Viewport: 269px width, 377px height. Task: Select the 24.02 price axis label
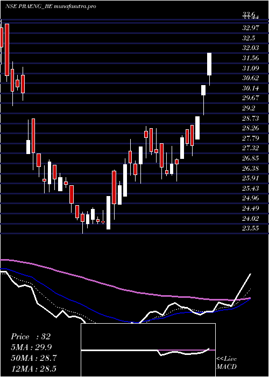click(251, 218)
